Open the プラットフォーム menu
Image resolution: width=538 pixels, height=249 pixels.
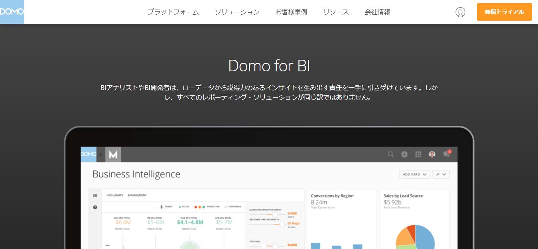click(x=173, y=12)
